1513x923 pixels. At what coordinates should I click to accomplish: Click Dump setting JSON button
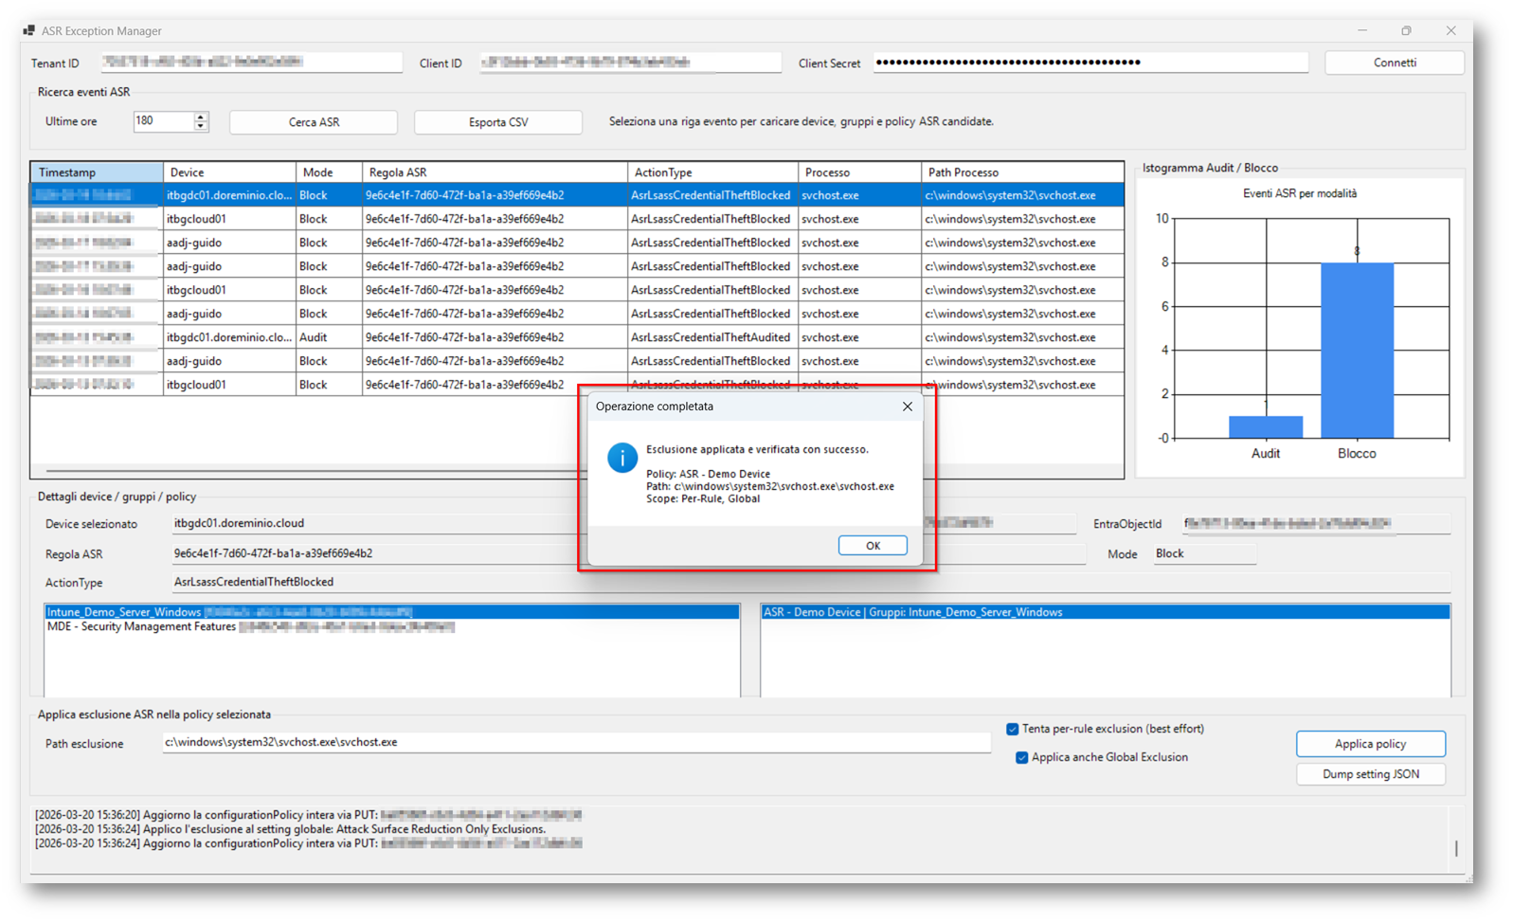click(1370, 774)
